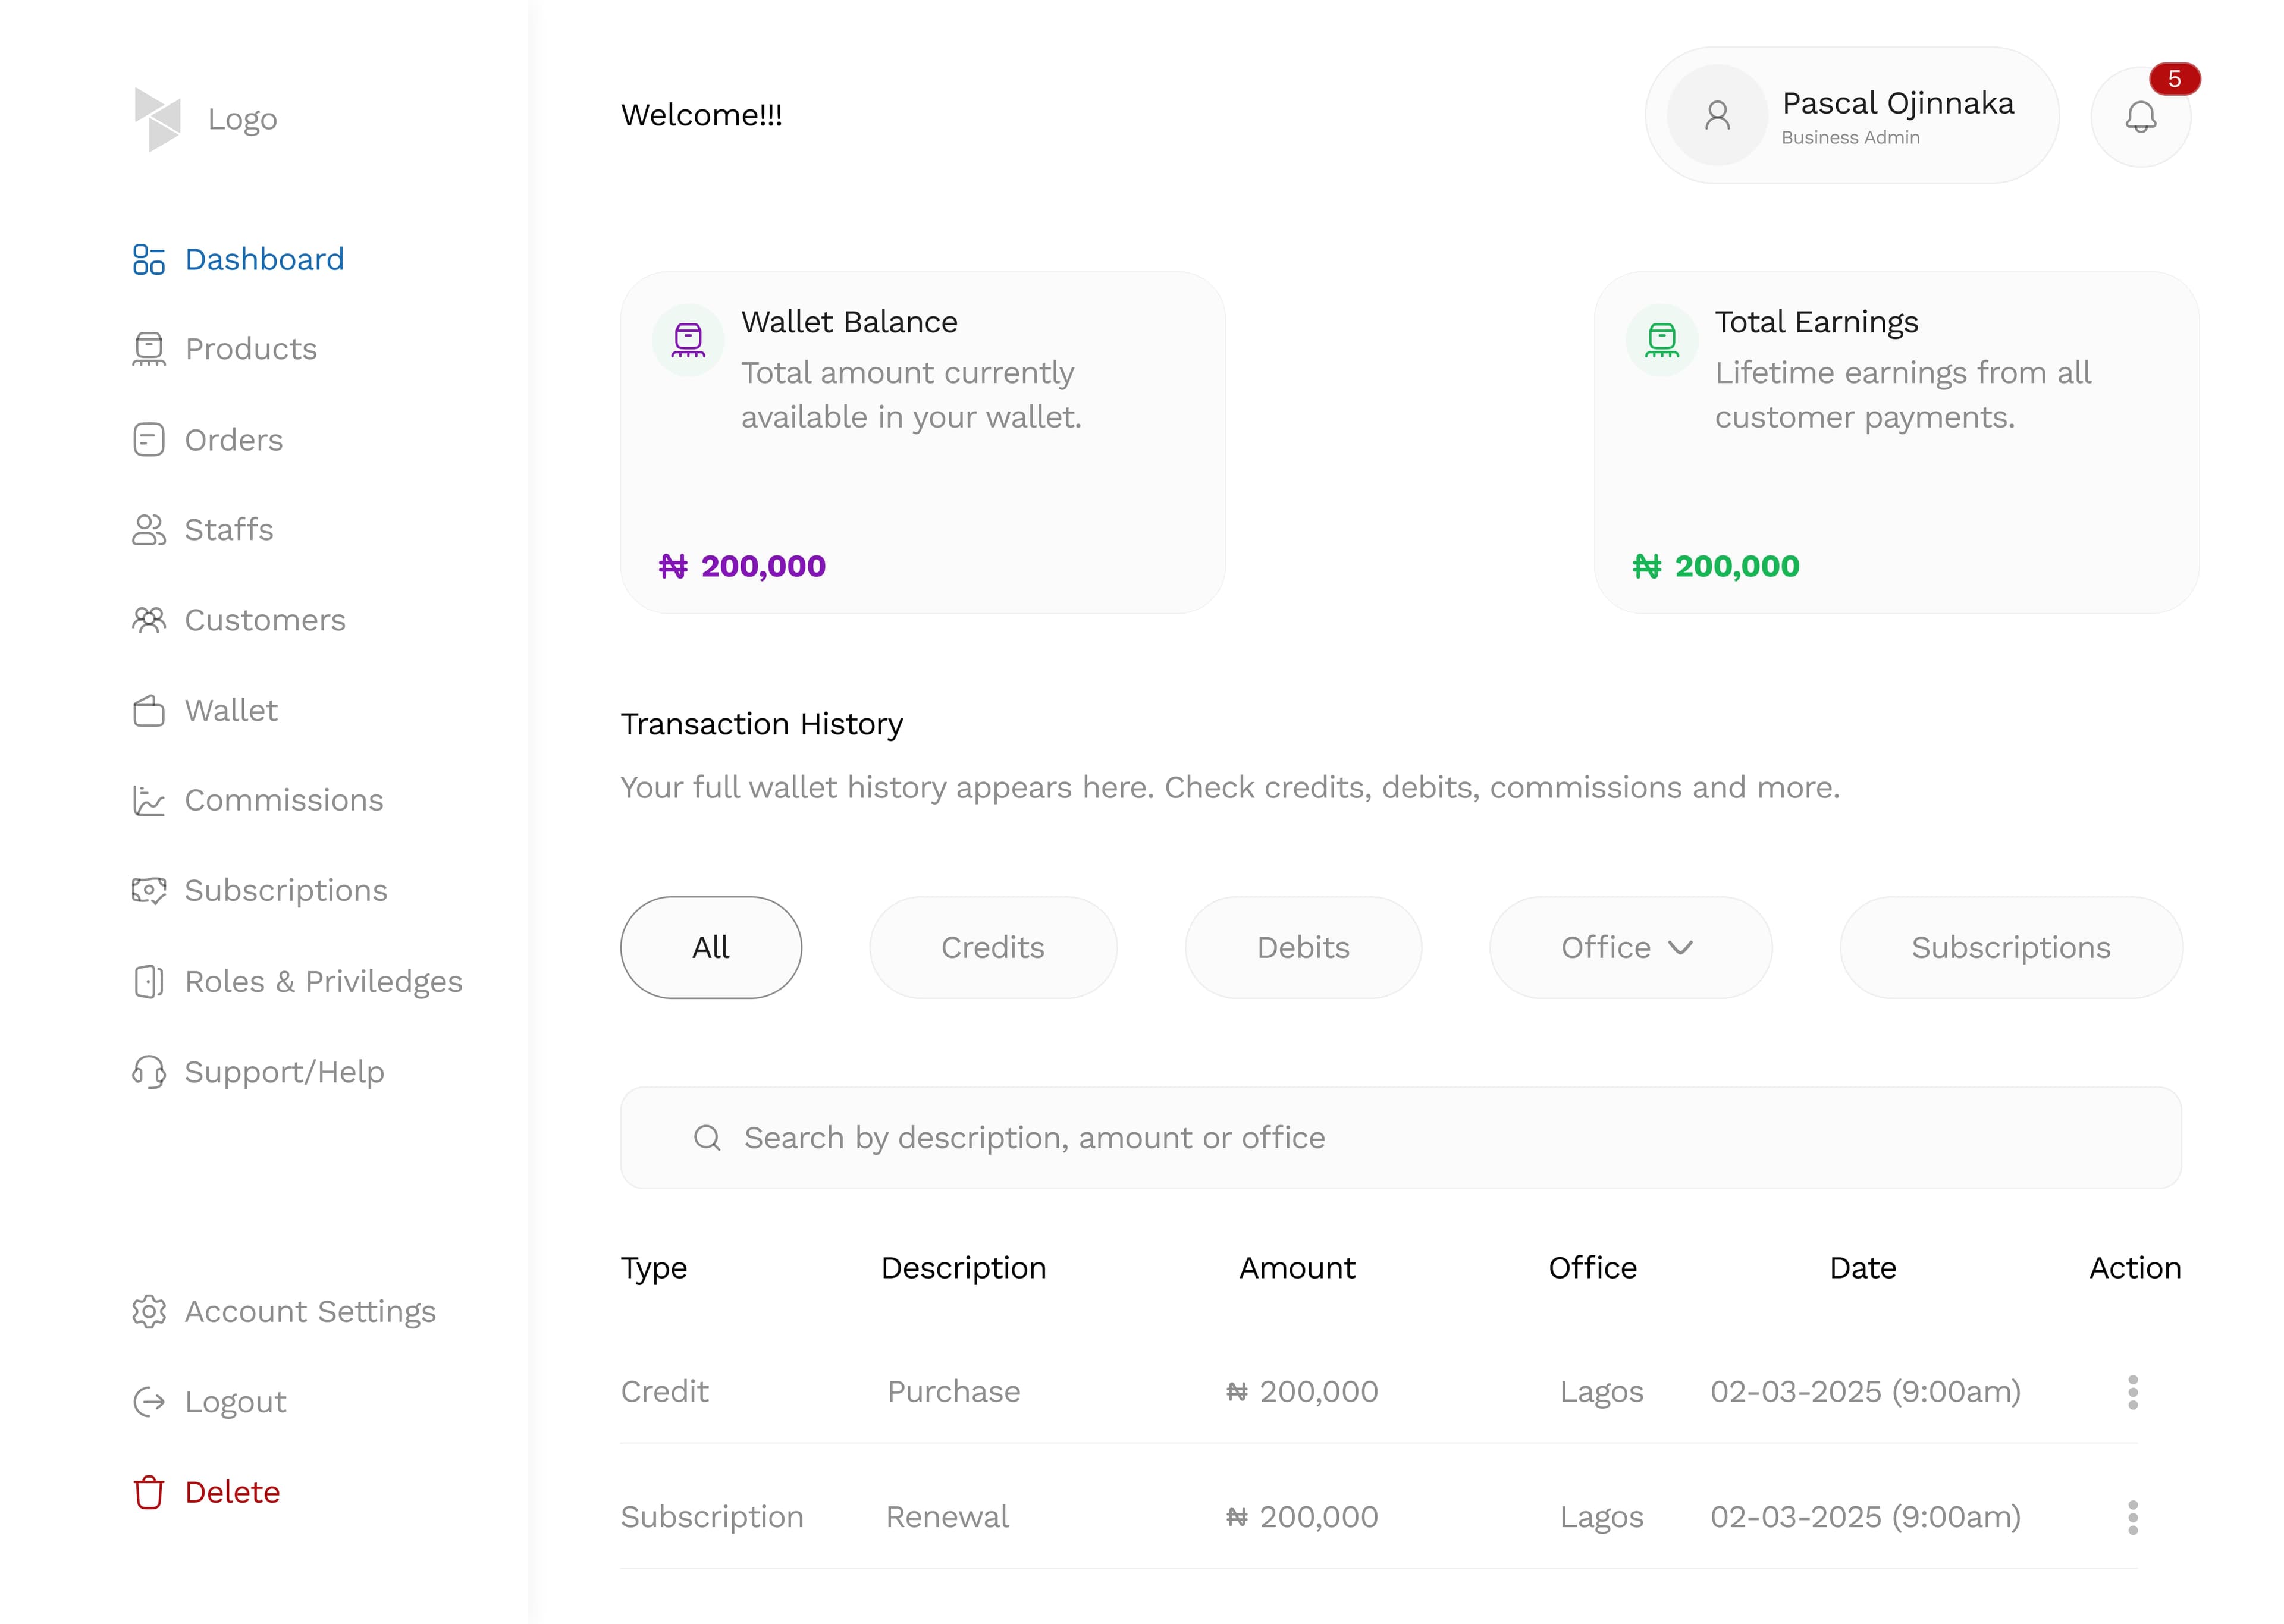Click the red Delete label
Viewport: 2284px width, 1624px height.
click(x=232, y=1492)
